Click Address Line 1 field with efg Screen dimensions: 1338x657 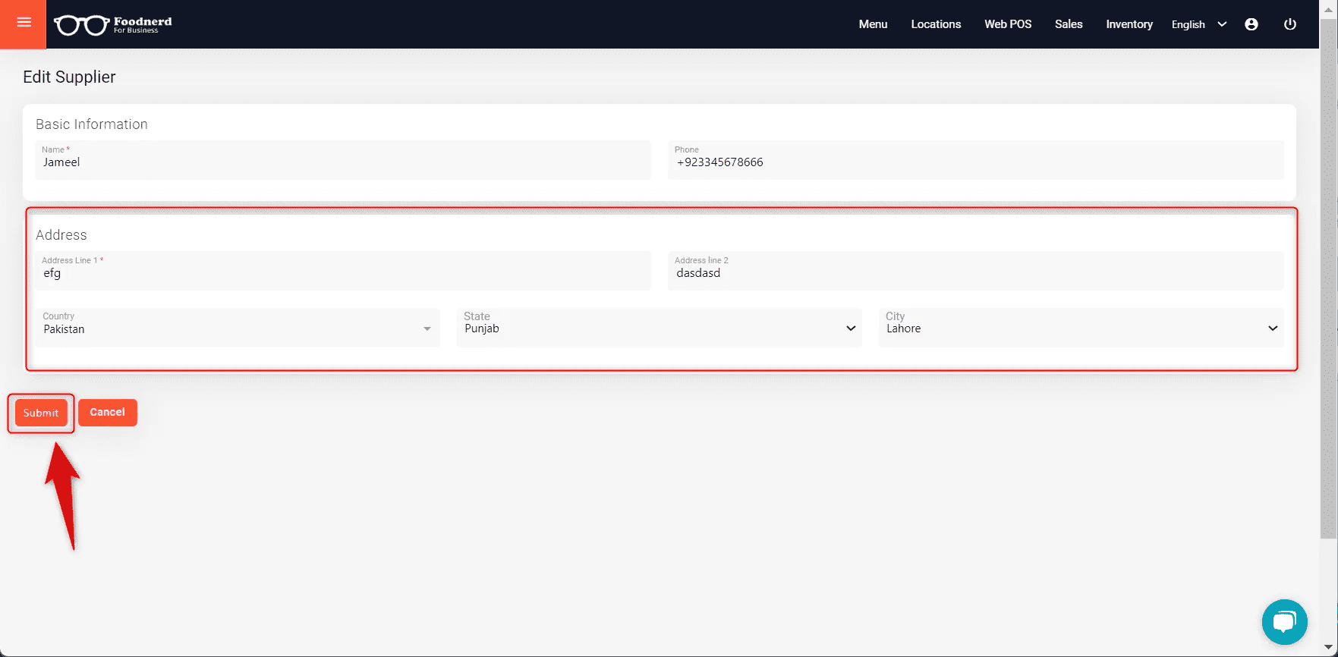tap(343, 271)
